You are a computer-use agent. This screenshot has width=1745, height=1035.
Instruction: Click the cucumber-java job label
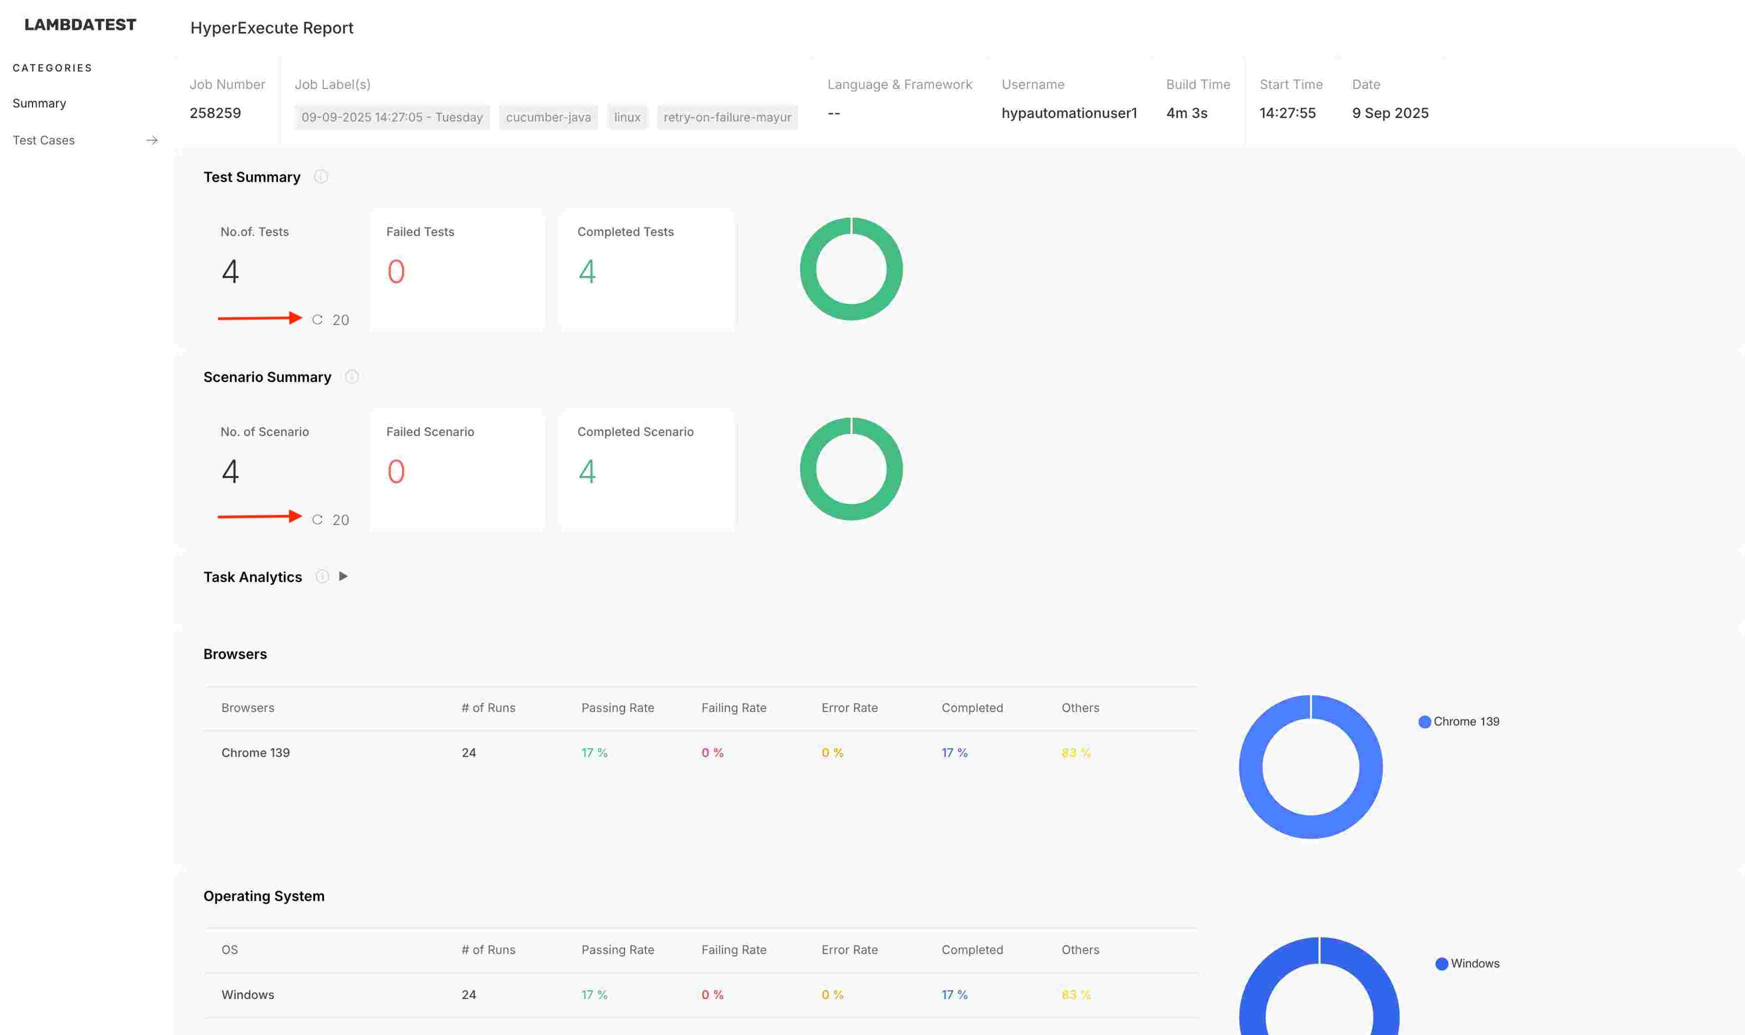548,117
